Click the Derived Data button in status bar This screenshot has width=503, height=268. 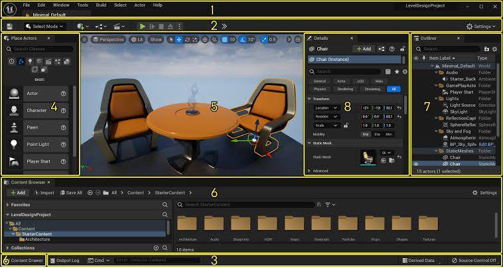coord(419,260)
